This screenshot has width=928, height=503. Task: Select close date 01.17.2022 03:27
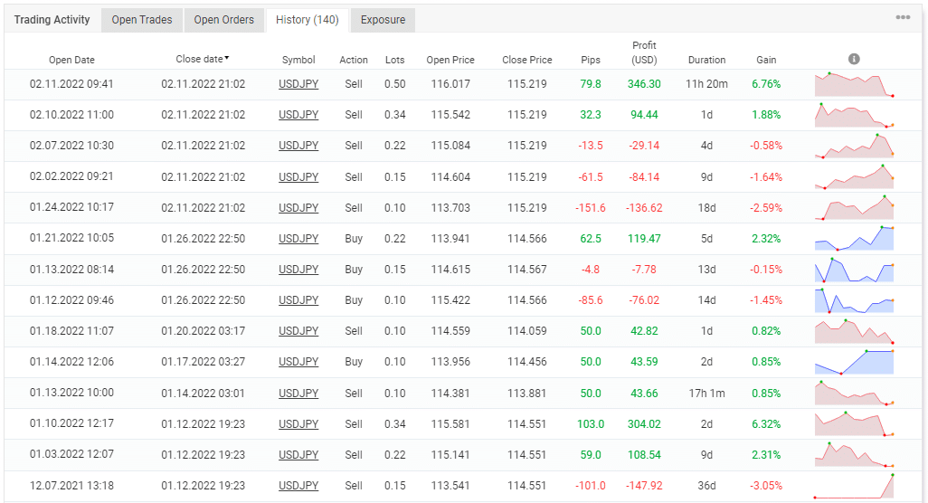click(x=203, y=362)
